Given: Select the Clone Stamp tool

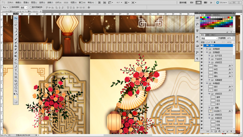Looking at the screenshot, I should tap(16, 46).
